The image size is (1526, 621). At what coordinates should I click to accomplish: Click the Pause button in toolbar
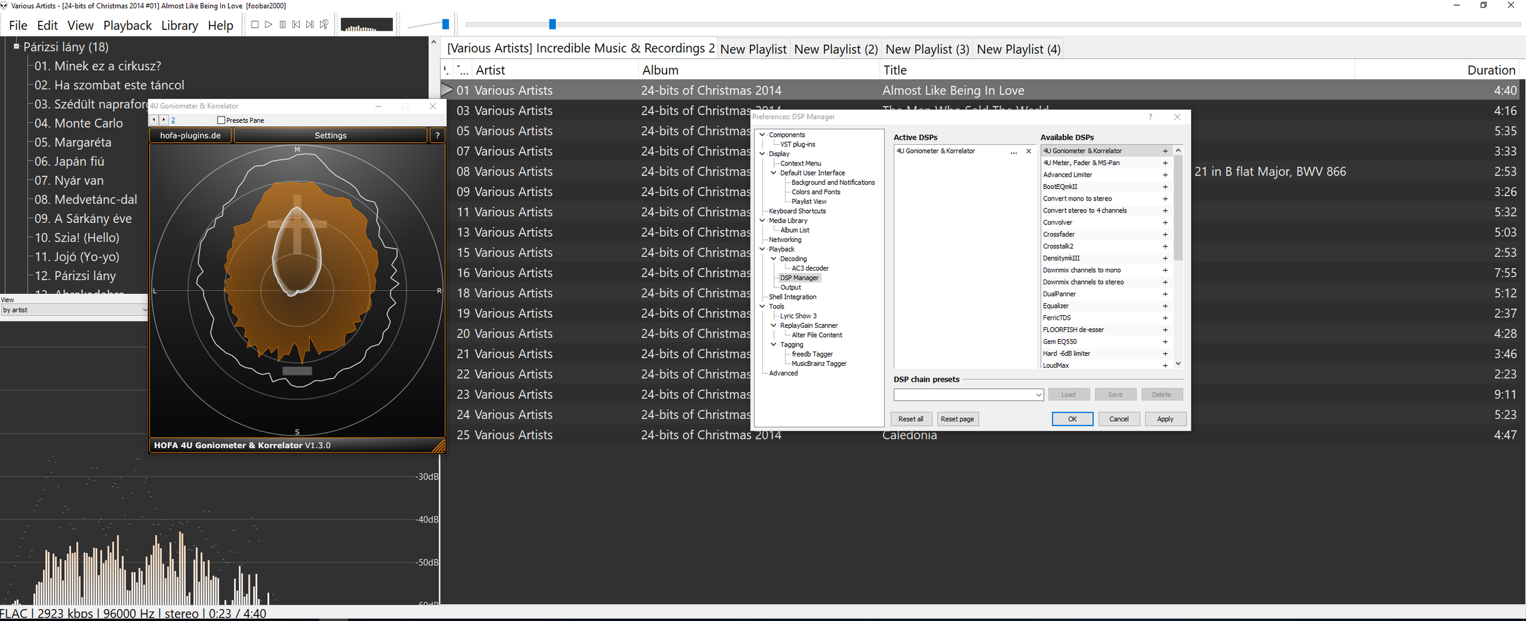(x=282, y=24)
